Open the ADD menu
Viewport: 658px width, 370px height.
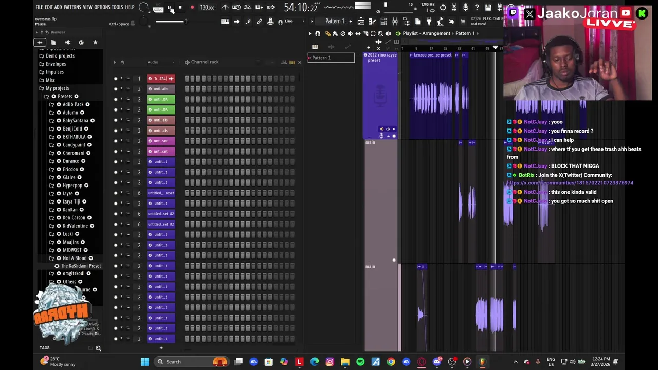[x=58, y=7]
